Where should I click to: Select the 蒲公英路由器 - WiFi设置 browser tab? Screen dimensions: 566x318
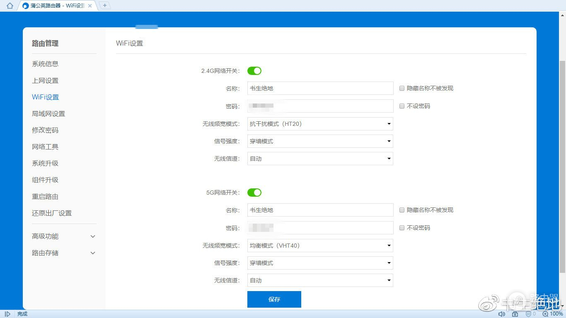click(58, 6)
